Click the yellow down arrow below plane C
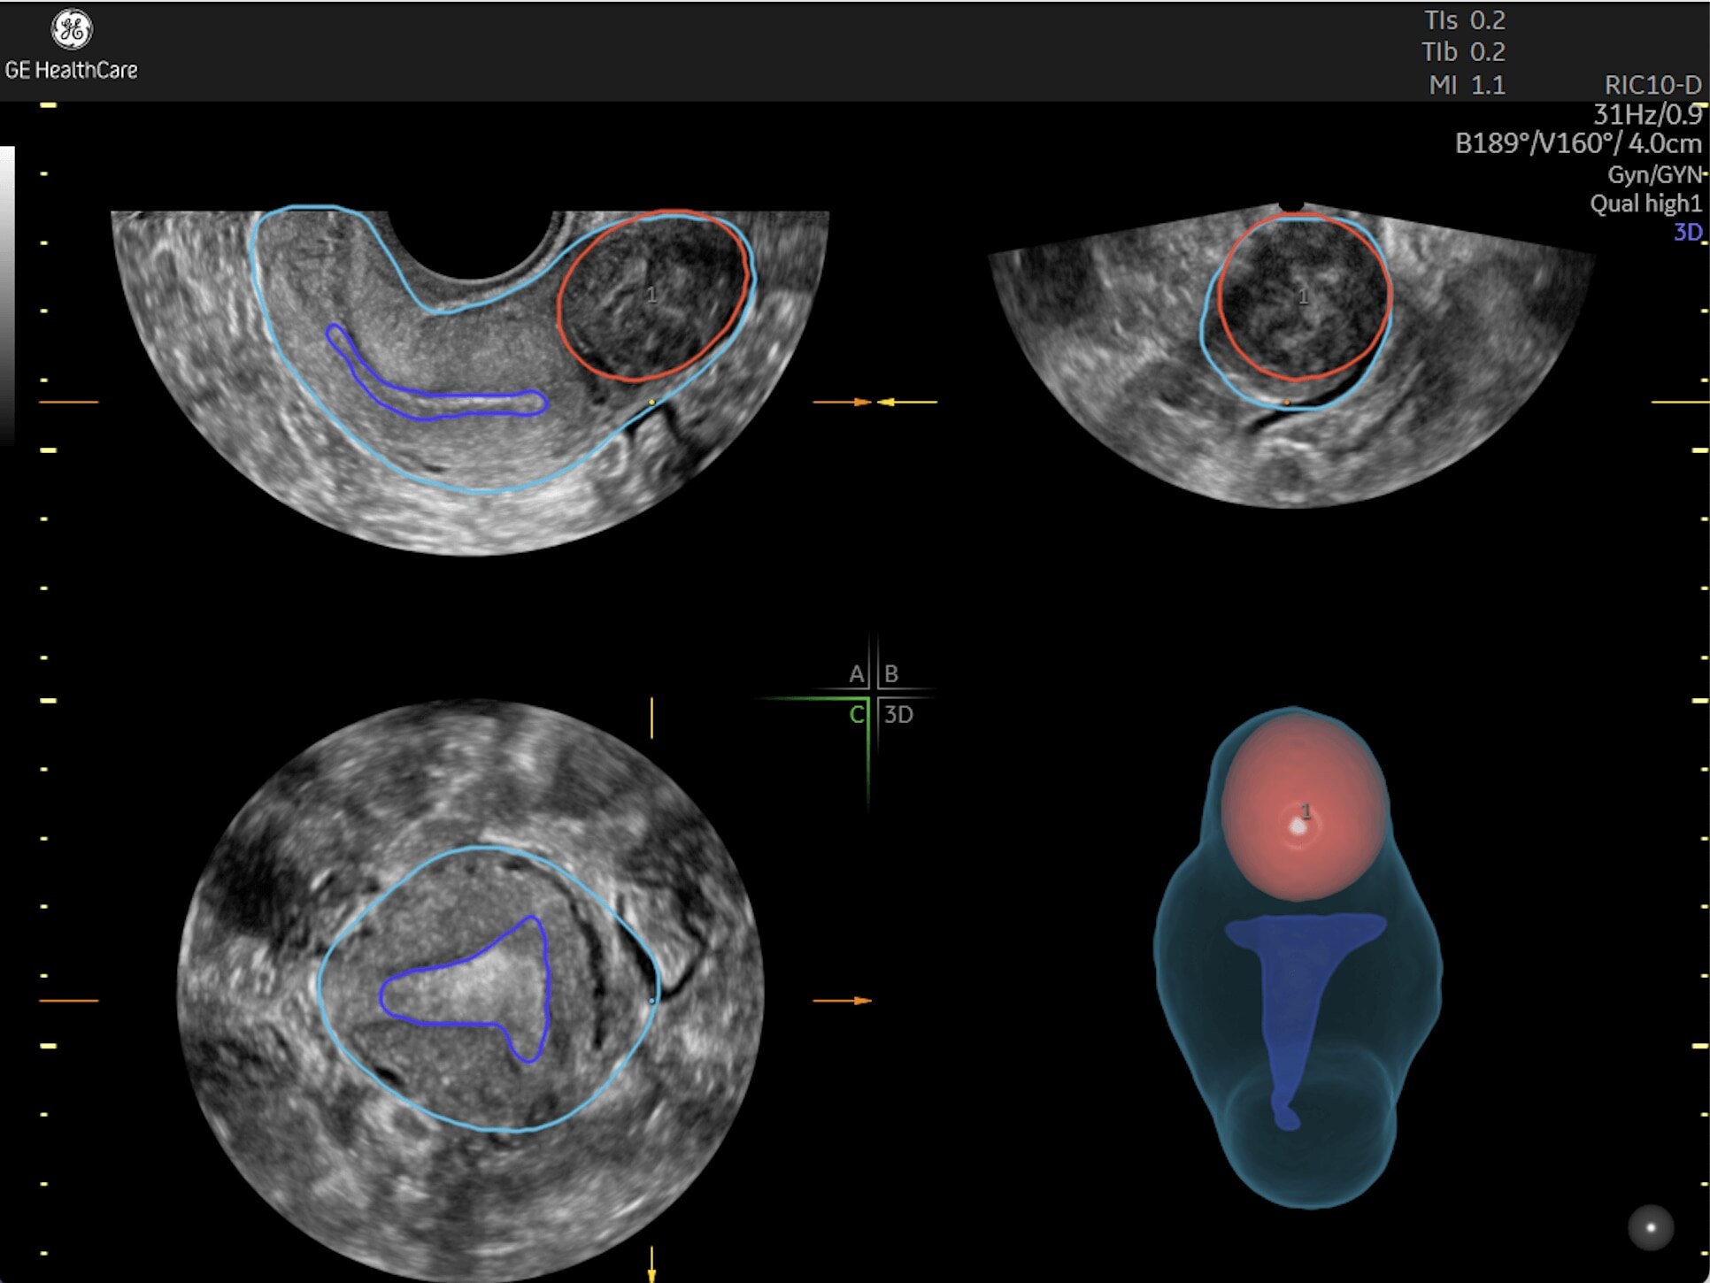Image resolution: width=1710 pixels, height=1283 pixels. tap(651, 1264)
